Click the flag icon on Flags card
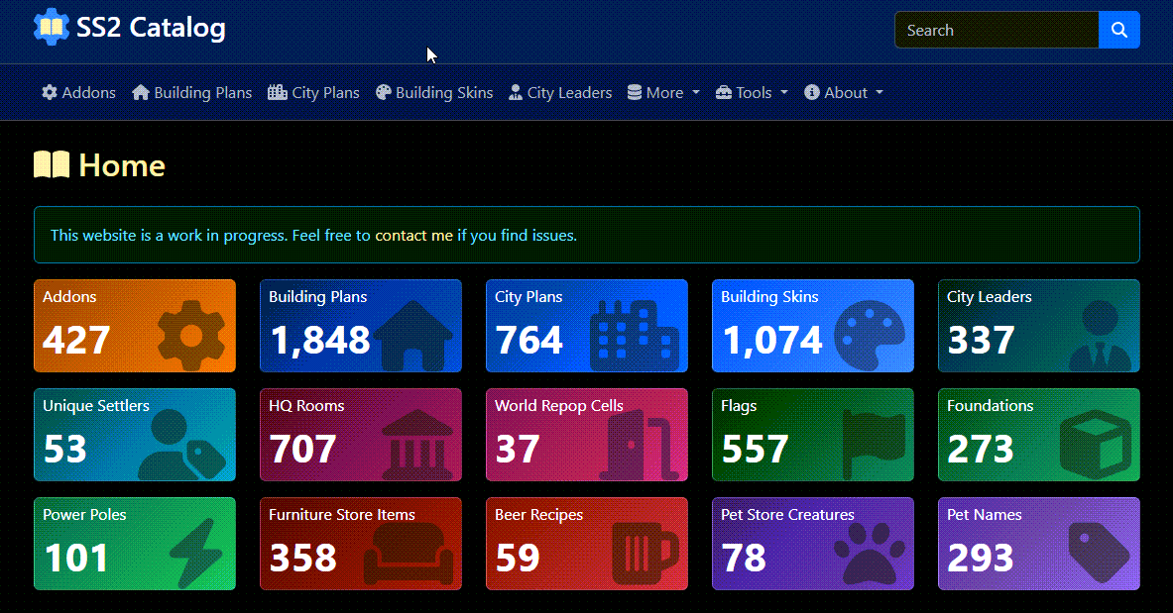 [x=873, y=445]
